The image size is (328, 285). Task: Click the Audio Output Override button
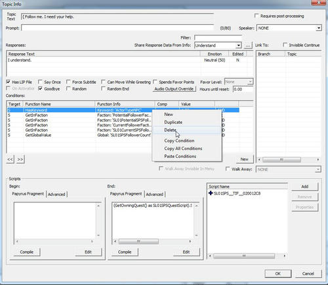pyautogui.click(x=174, y=89)
